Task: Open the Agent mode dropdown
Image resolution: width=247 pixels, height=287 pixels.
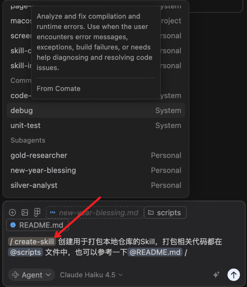Action: pyautogui.click(x=31, y=275)
